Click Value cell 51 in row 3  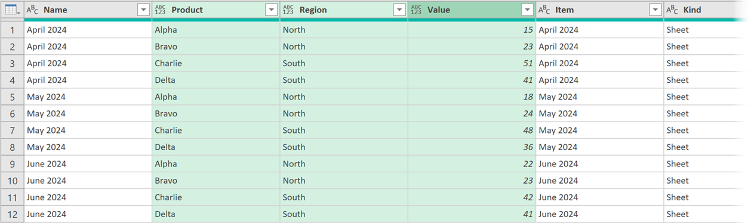pos(472,63)
